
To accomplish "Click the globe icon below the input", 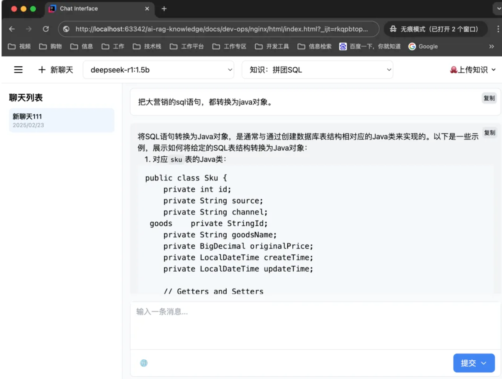I will (144, 363).
